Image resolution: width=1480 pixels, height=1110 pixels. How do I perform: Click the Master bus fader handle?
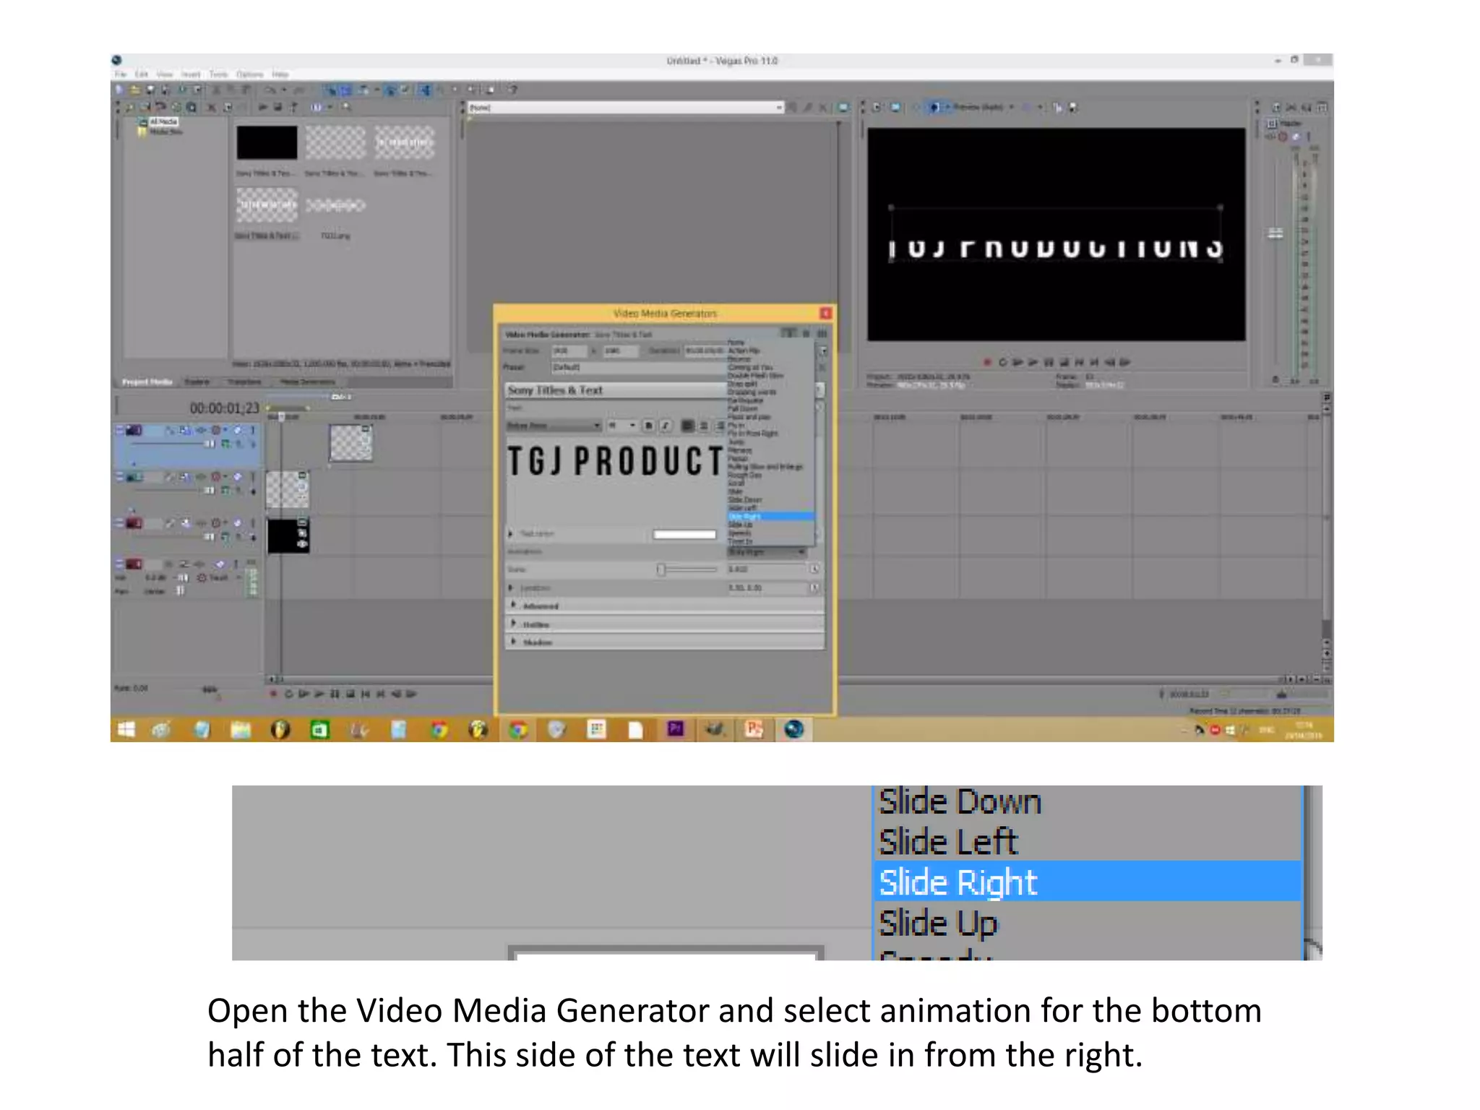click(x=1275, y=233)
